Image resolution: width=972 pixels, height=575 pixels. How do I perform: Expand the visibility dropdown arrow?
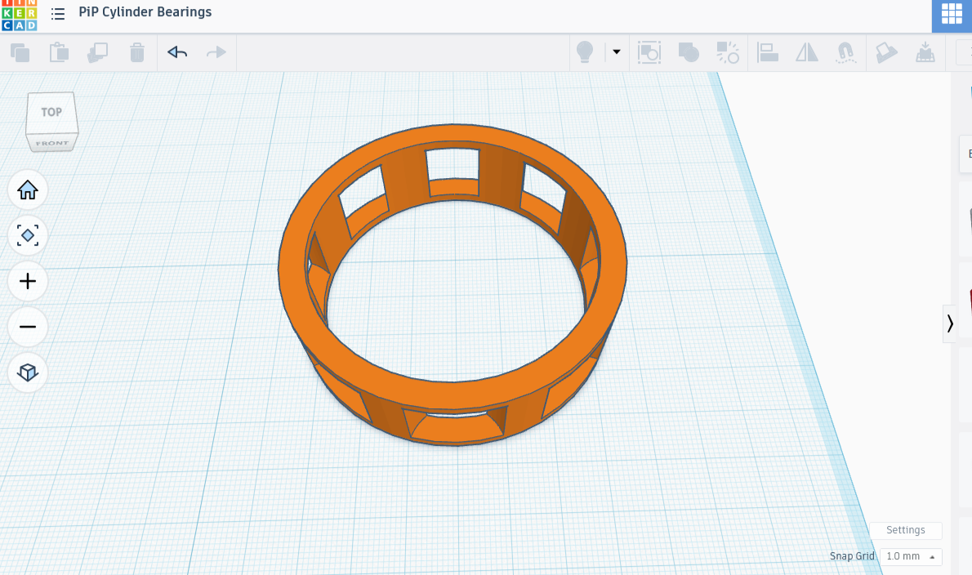coord(616,52)
